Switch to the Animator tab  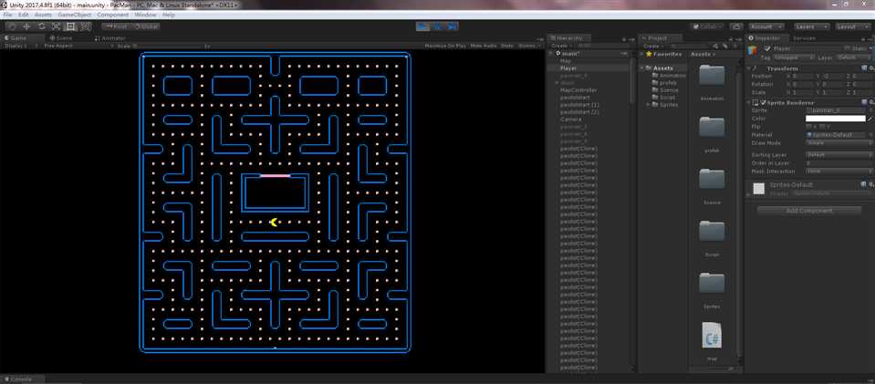[x=109, y=38]
